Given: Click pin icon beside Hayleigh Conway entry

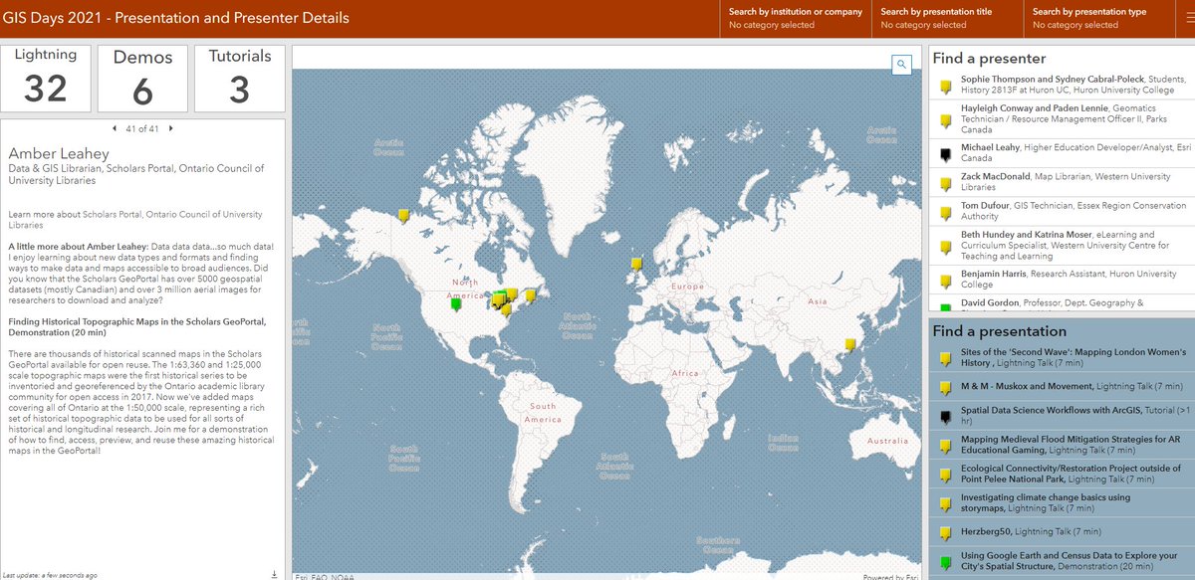Looking at the screenshot, I should 947,121.
